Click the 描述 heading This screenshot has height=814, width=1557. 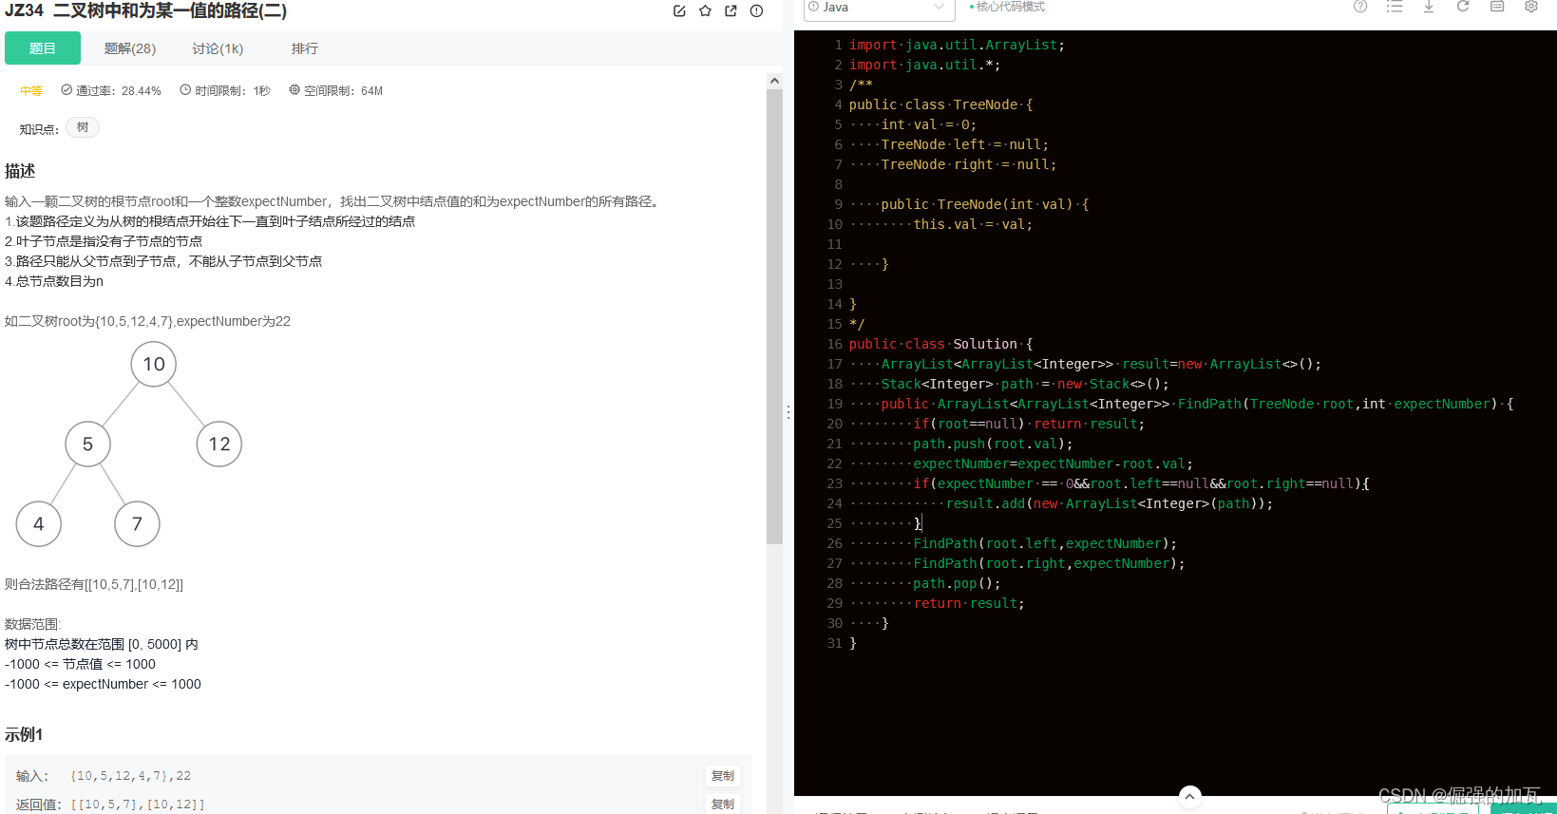[x=20, y=171]
